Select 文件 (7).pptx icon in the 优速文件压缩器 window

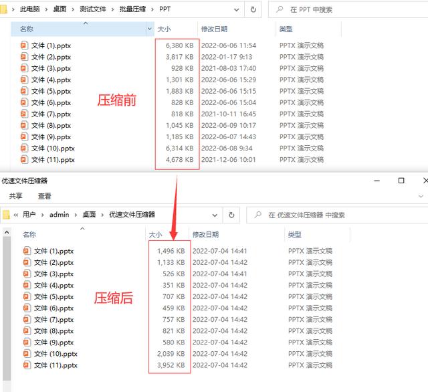tap(27, 319)
